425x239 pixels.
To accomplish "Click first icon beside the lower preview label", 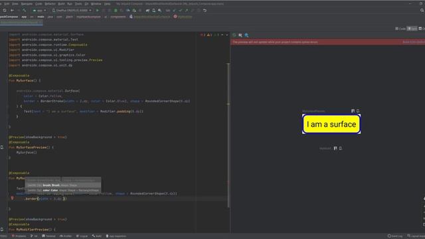I will tap(335, 148).
